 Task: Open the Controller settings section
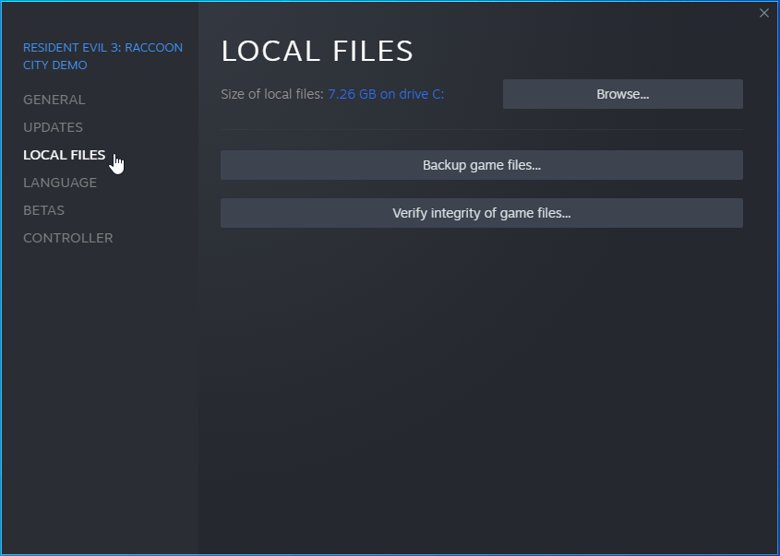[68, 238]
